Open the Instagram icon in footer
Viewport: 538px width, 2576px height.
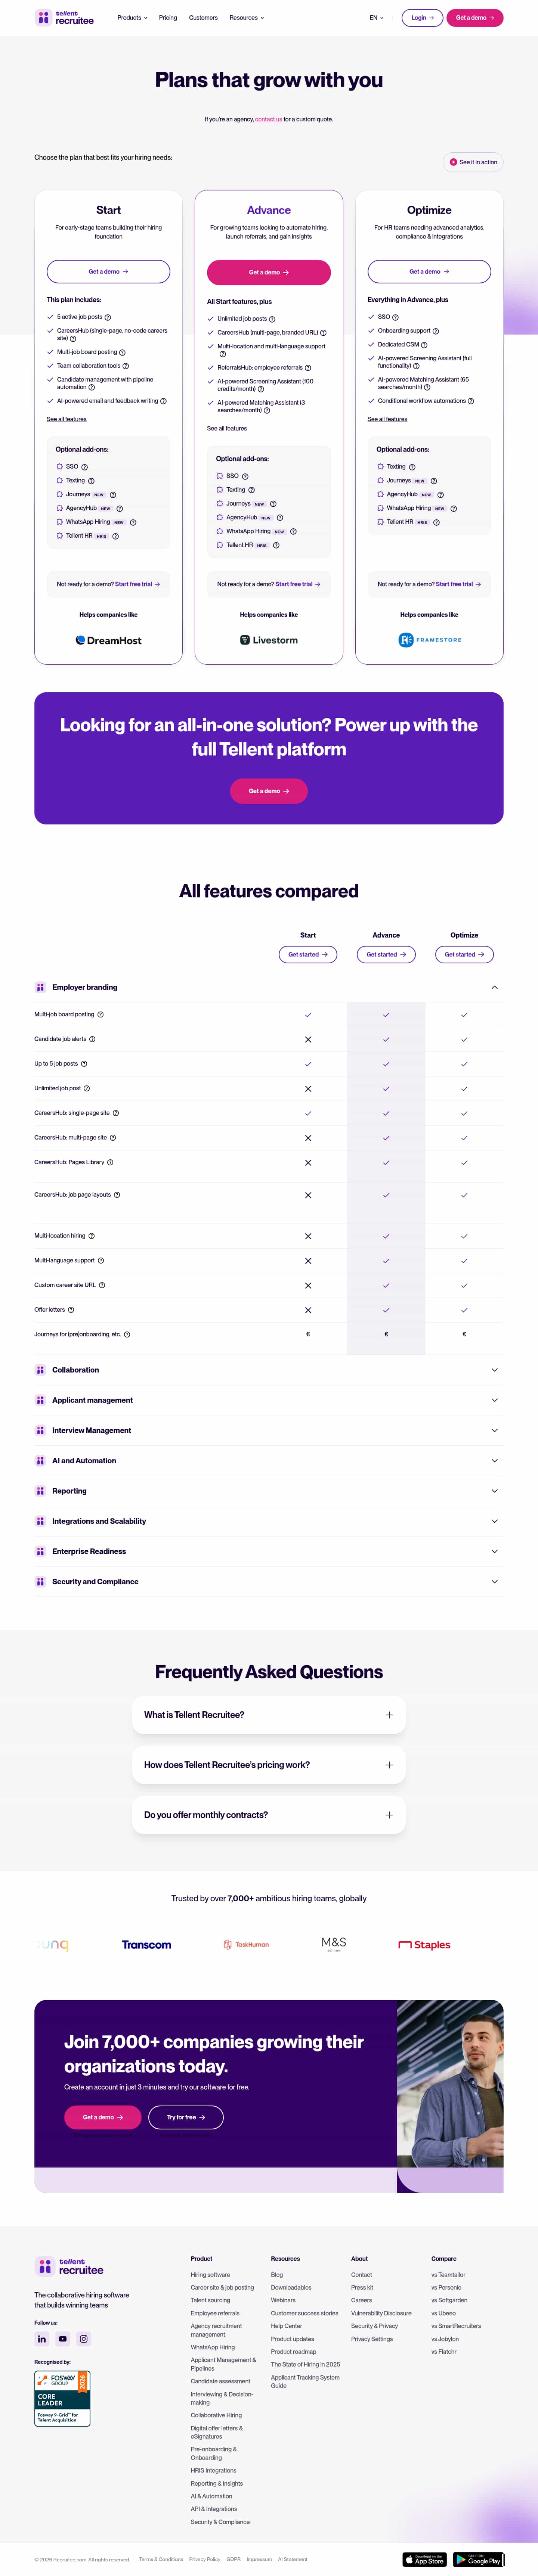coord(84,2339)
